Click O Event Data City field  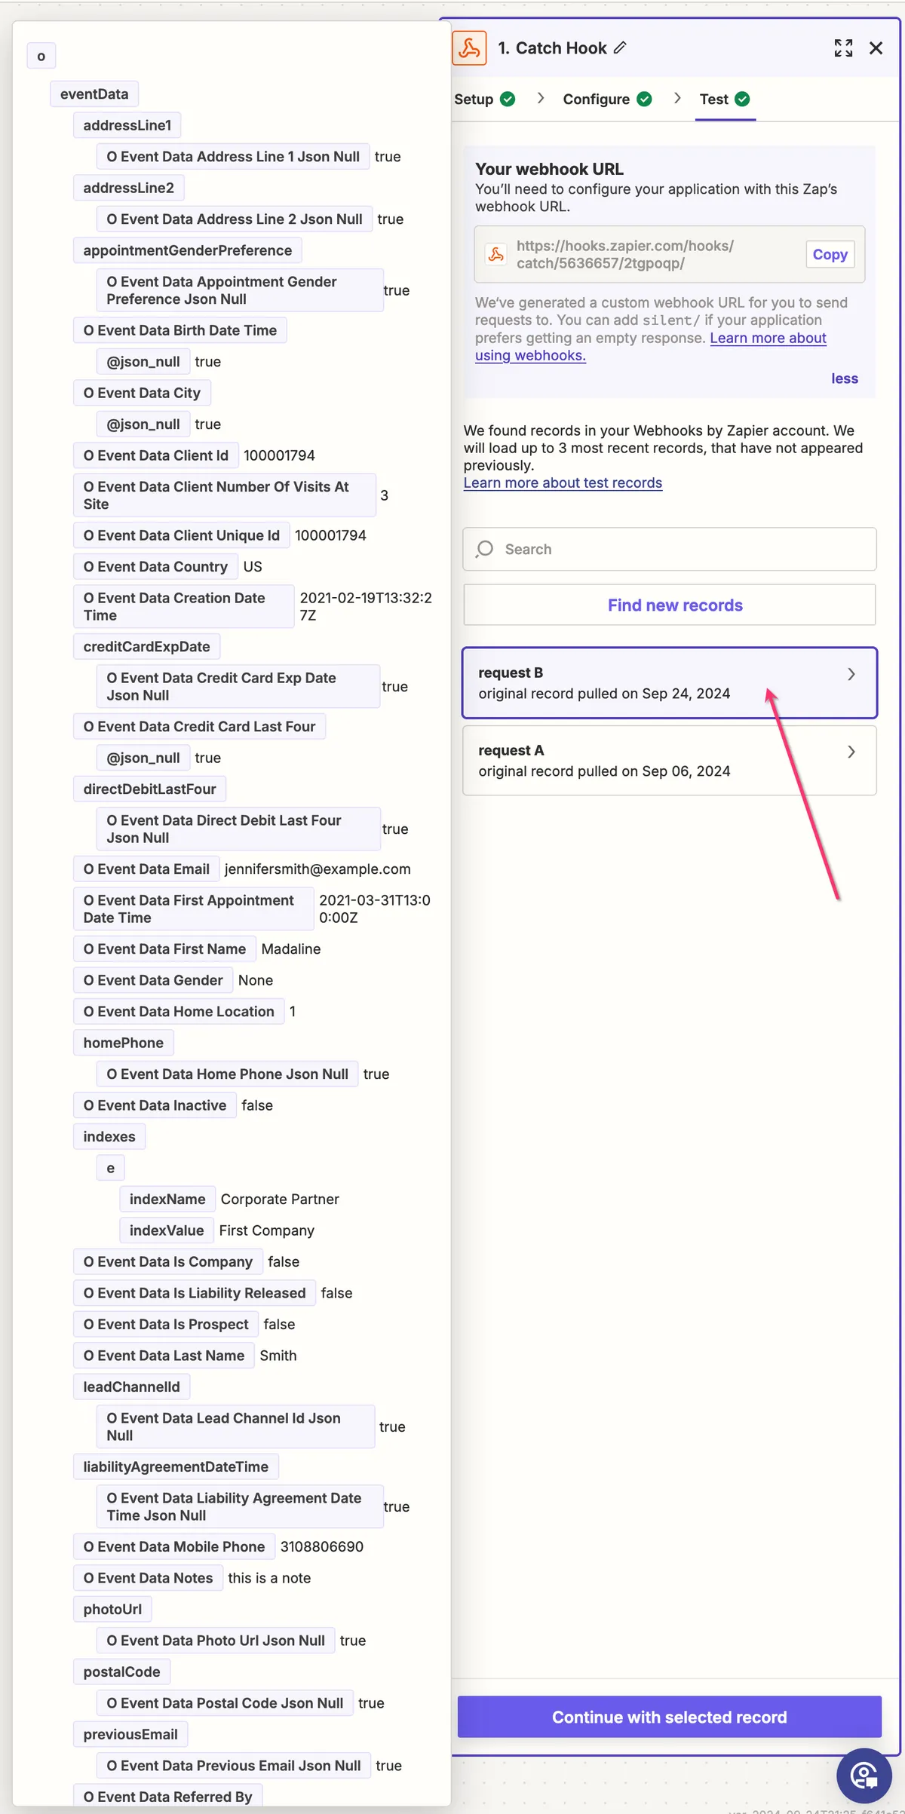(x=142, y=393)
